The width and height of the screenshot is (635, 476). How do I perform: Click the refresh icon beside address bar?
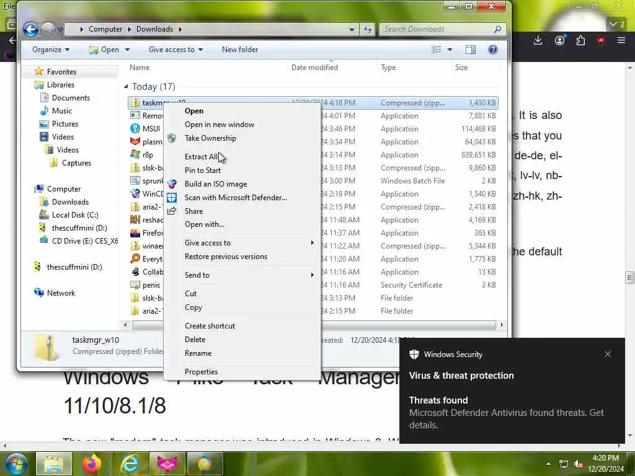pyautogui.click(x=368, y=29)
